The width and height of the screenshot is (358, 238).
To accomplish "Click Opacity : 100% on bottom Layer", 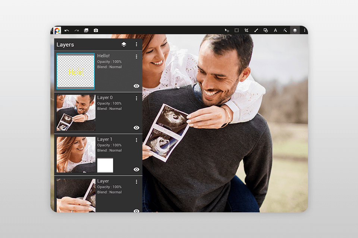I will pos(109,187).
